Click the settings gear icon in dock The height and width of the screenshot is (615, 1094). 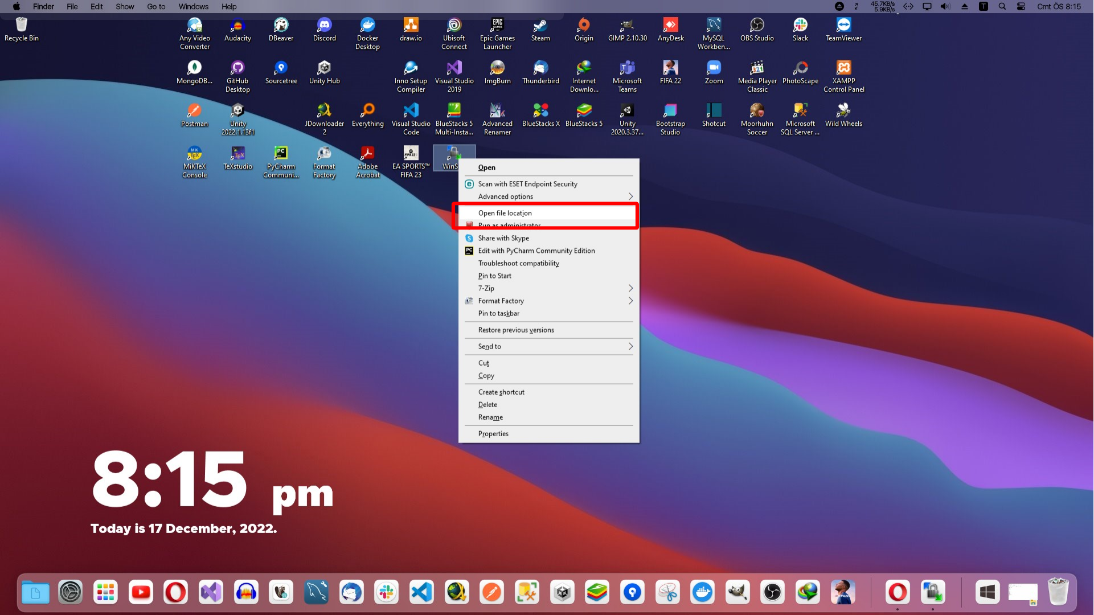(x=71, y=593)
